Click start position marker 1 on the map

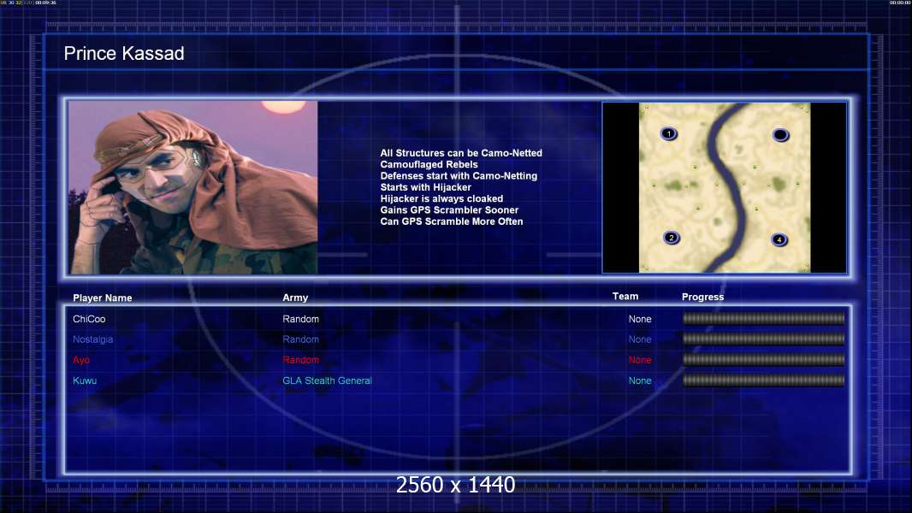pos(669,134)
